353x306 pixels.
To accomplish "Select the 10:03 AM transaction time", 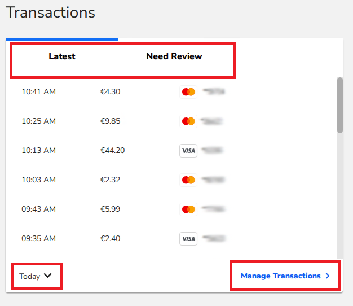I will click(x=39, y=180).
